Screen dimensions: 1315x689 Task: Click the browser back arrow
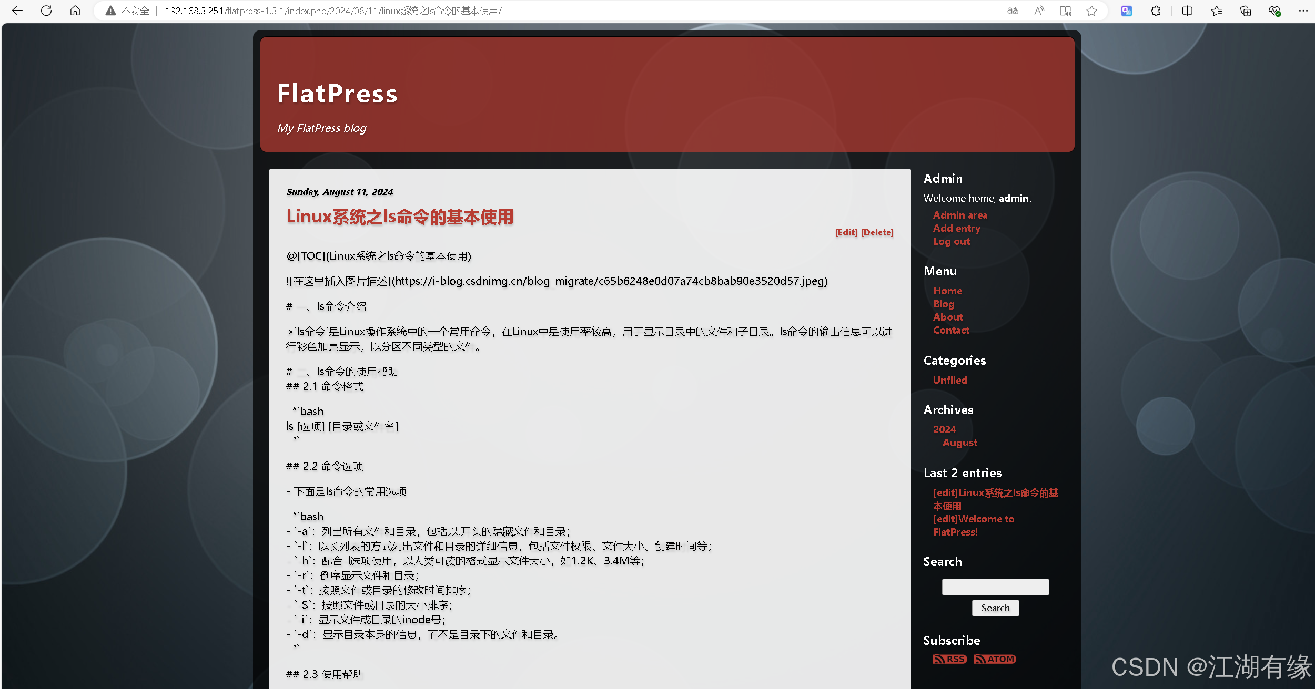tap(17, 11)
